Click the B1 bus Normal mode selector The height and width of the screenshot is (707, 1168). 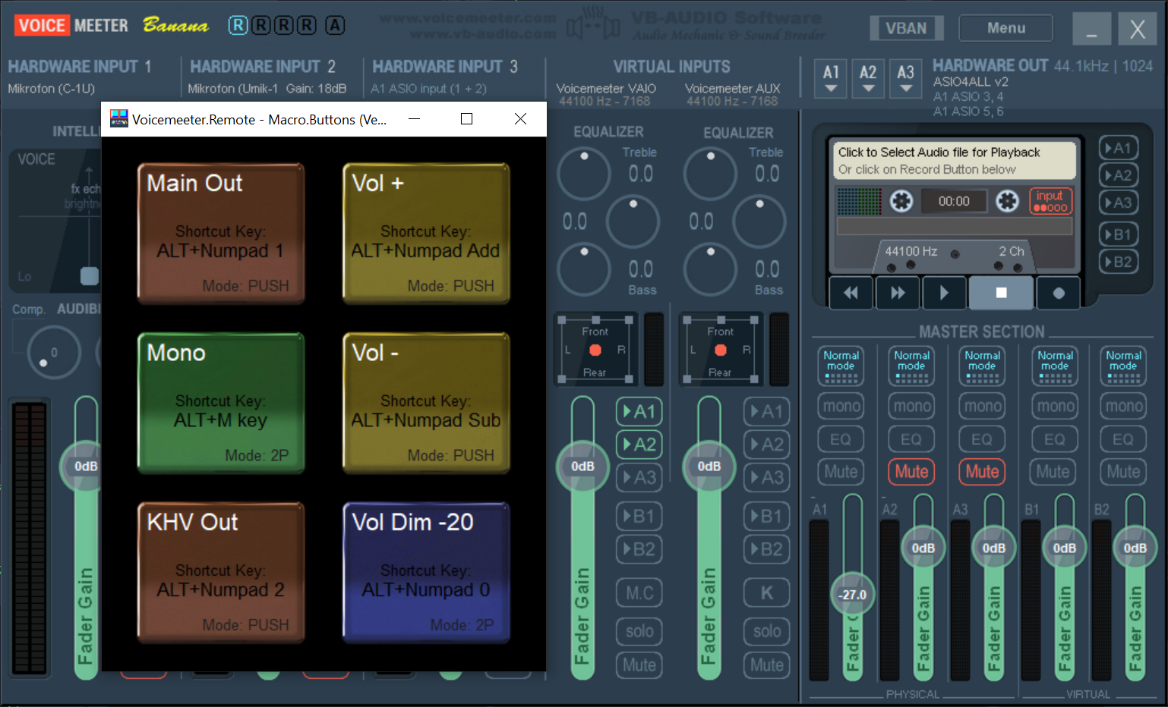pos(1056,366)
